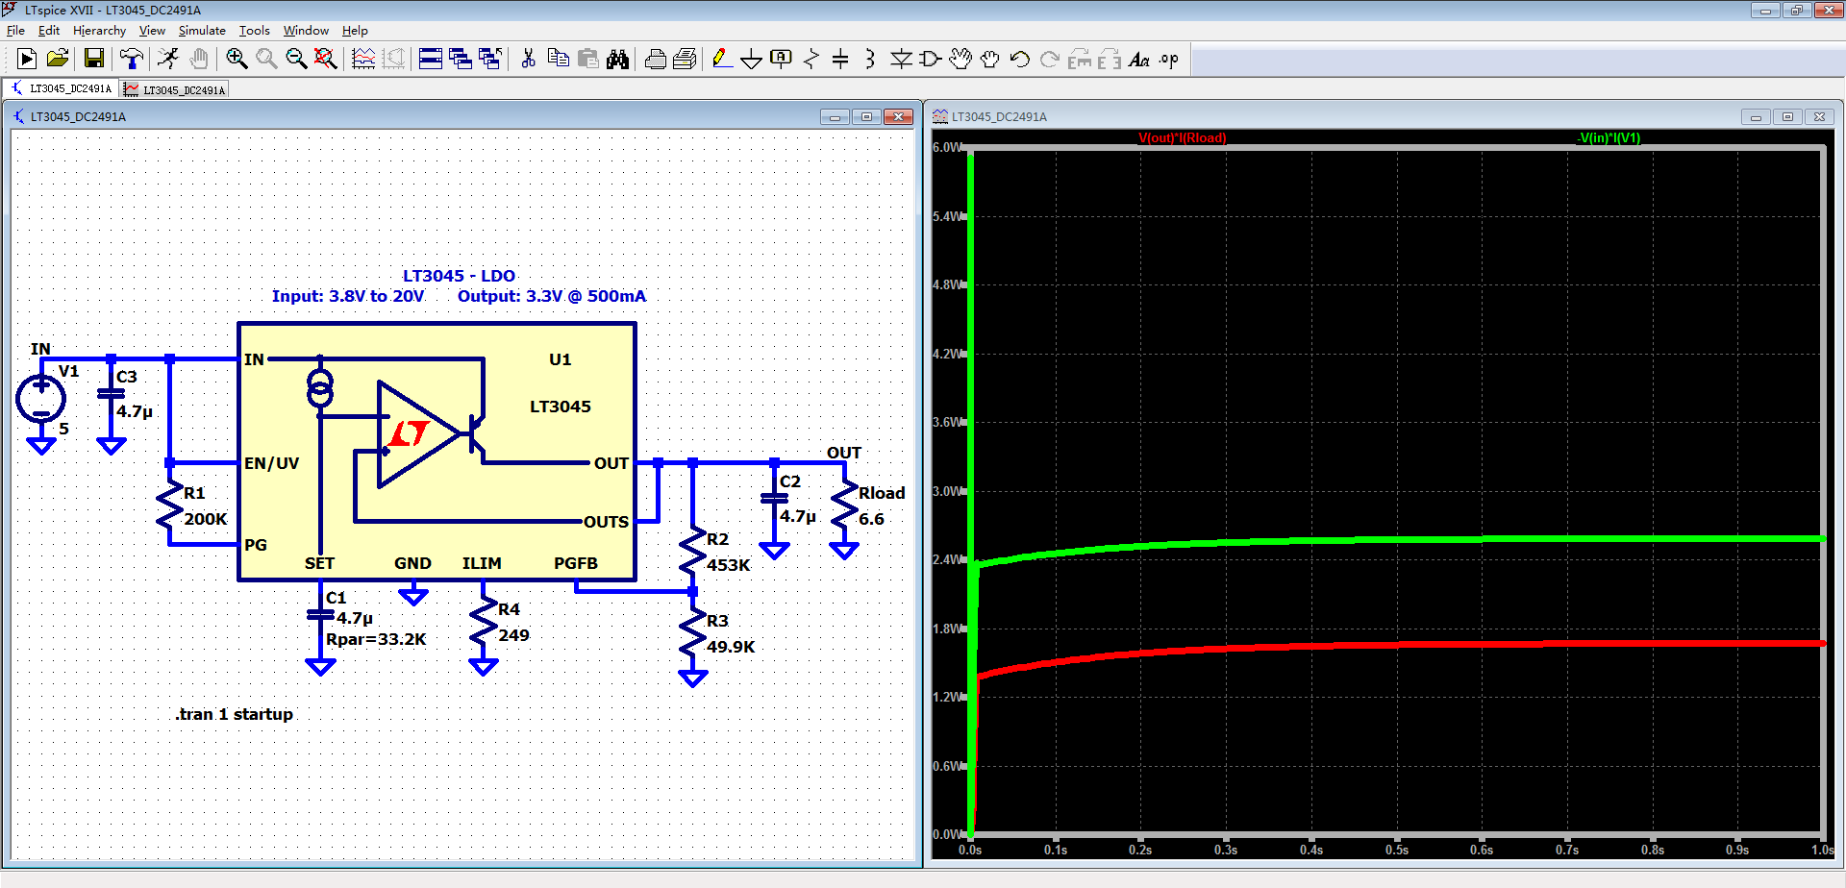Switch to the waveform LT3045_DC2491A tab
The width and height of the screenshot is (1846, 888).
(175, 89)
